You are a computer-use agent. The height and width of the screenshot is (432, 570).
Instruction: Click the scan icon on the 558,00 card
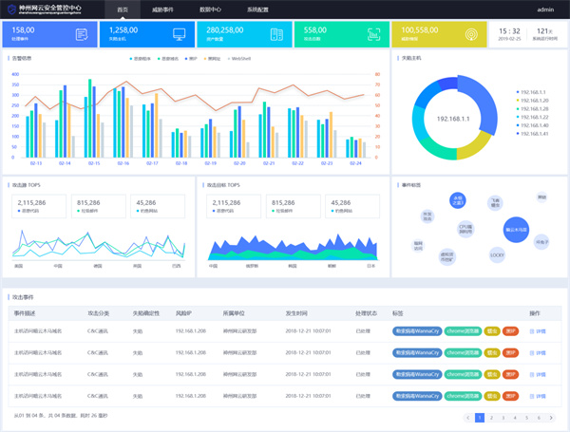374,34
